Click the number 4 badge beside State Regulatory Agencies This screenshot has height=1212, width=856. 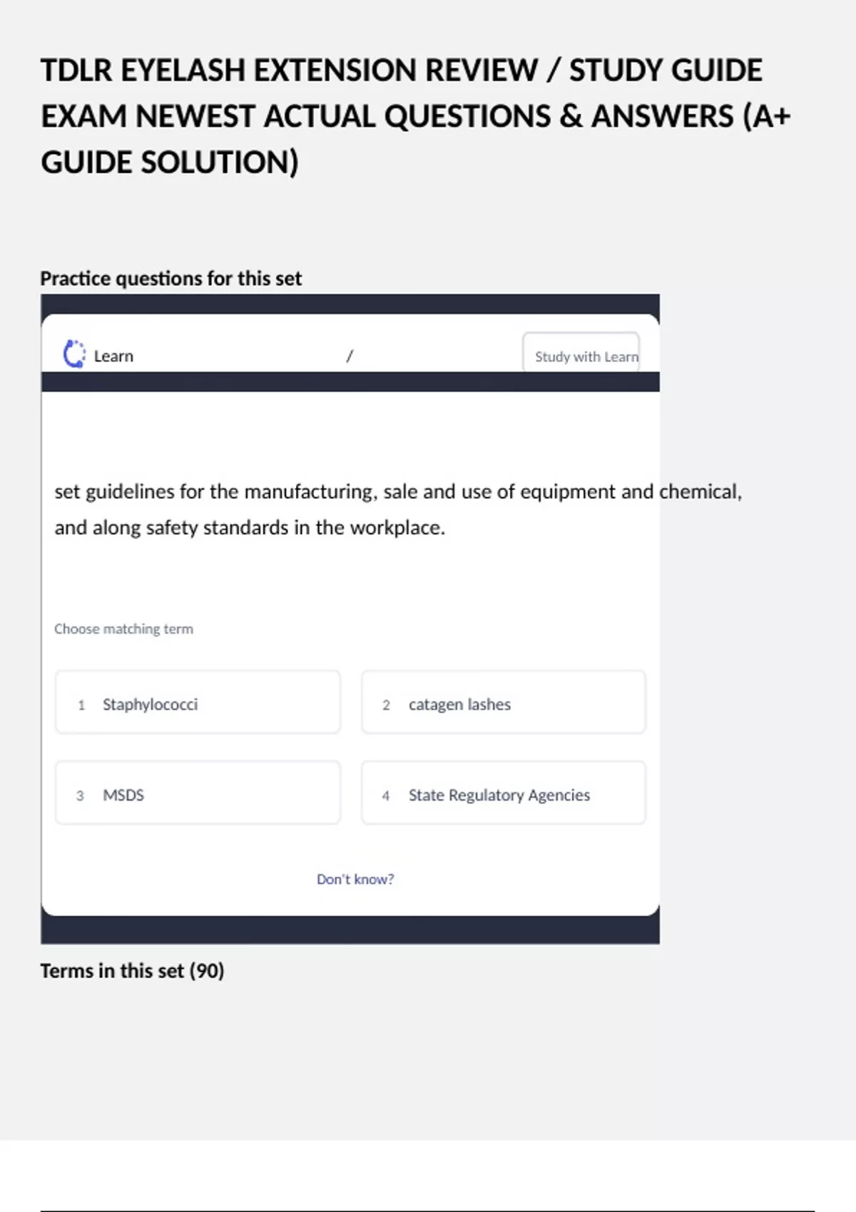click(386, 796)
